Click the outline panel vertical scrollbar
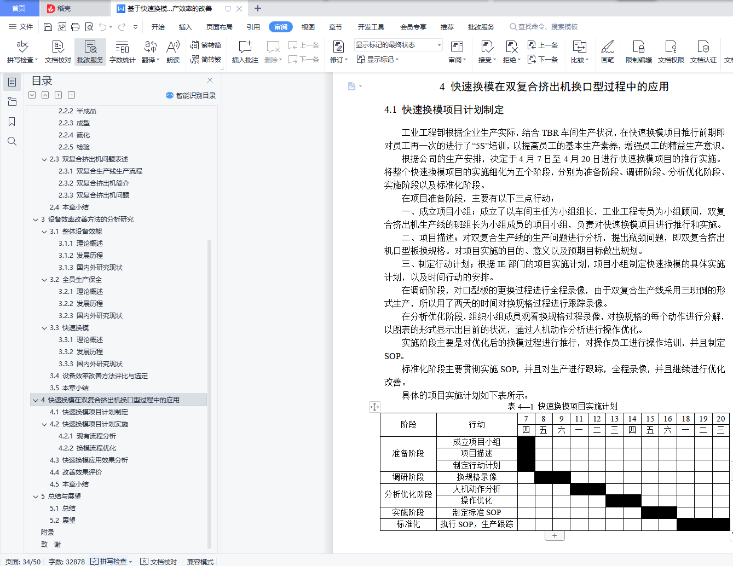 [x=209, y=394]
